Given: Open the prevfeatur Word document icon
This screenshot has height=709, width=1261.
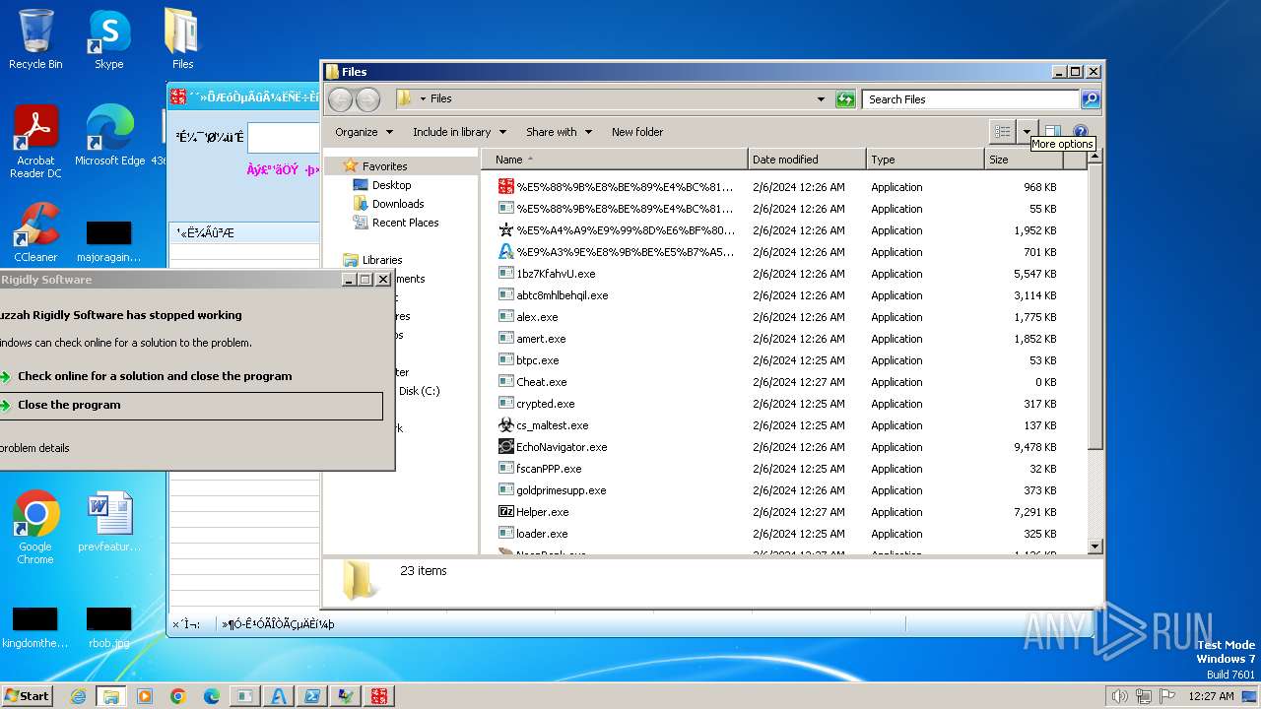Looking at the screenshot, I should [108, 521].
